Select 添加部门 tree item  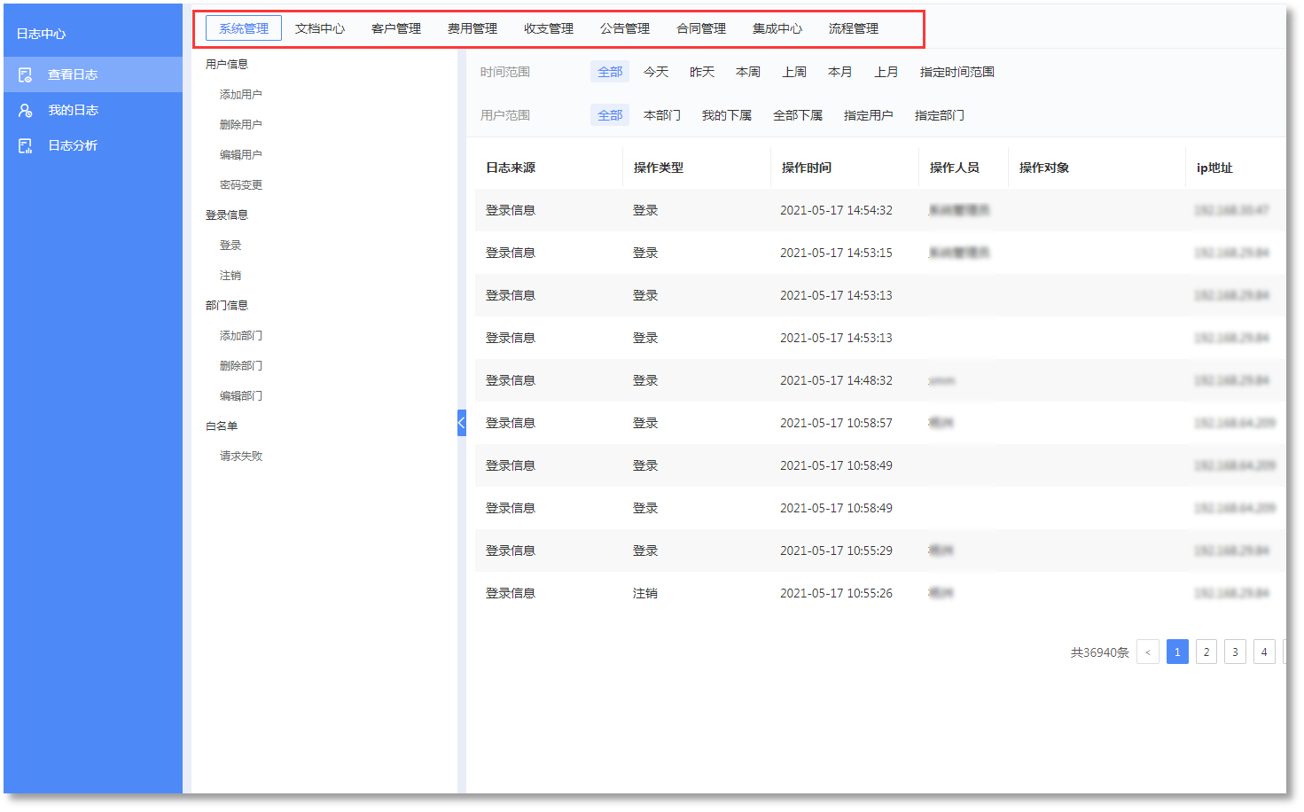point(241,335)
